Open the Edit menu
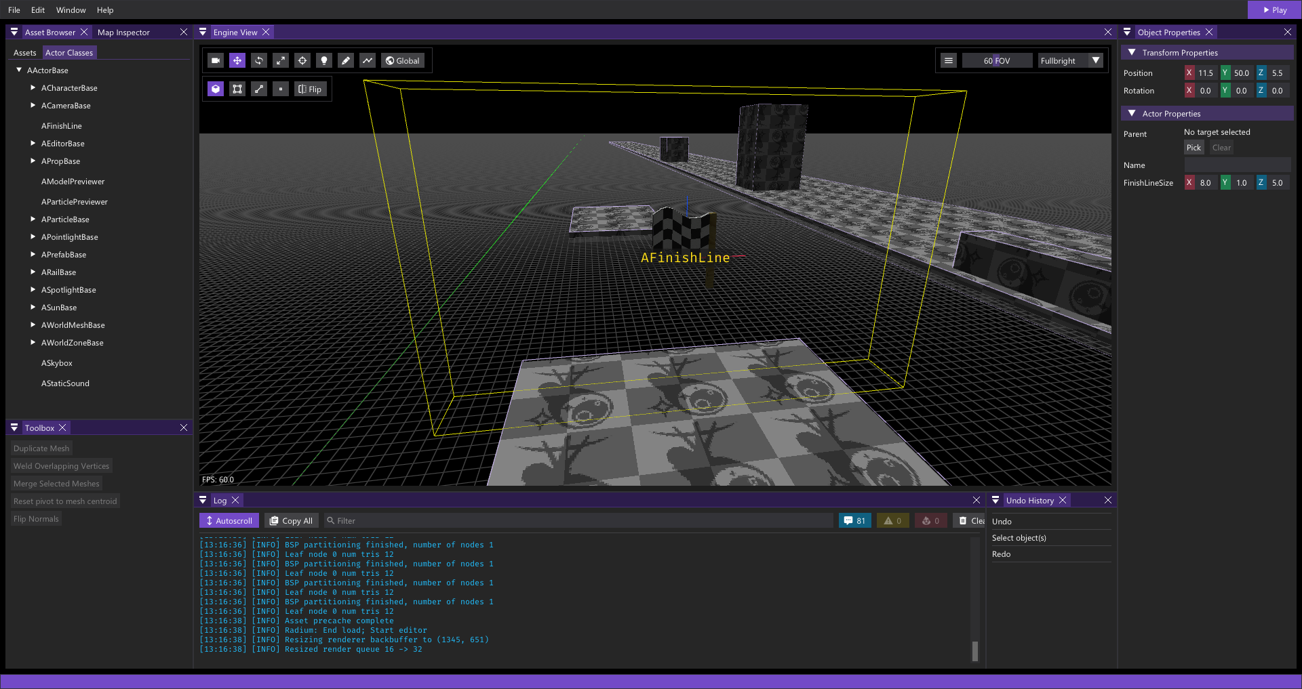 (x=38, y=10)
